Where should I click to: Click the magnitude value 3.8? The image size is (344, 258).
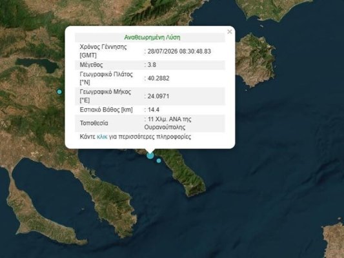[x=152, y=65]
